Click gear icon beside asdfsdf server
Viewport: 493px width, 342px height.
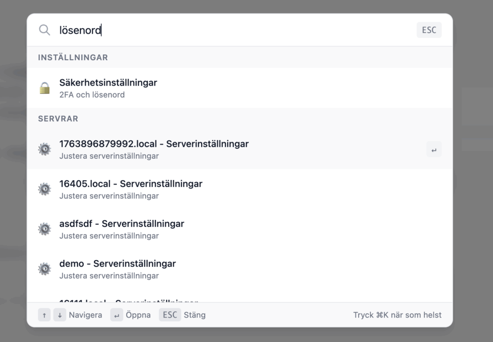click(45, 229)
